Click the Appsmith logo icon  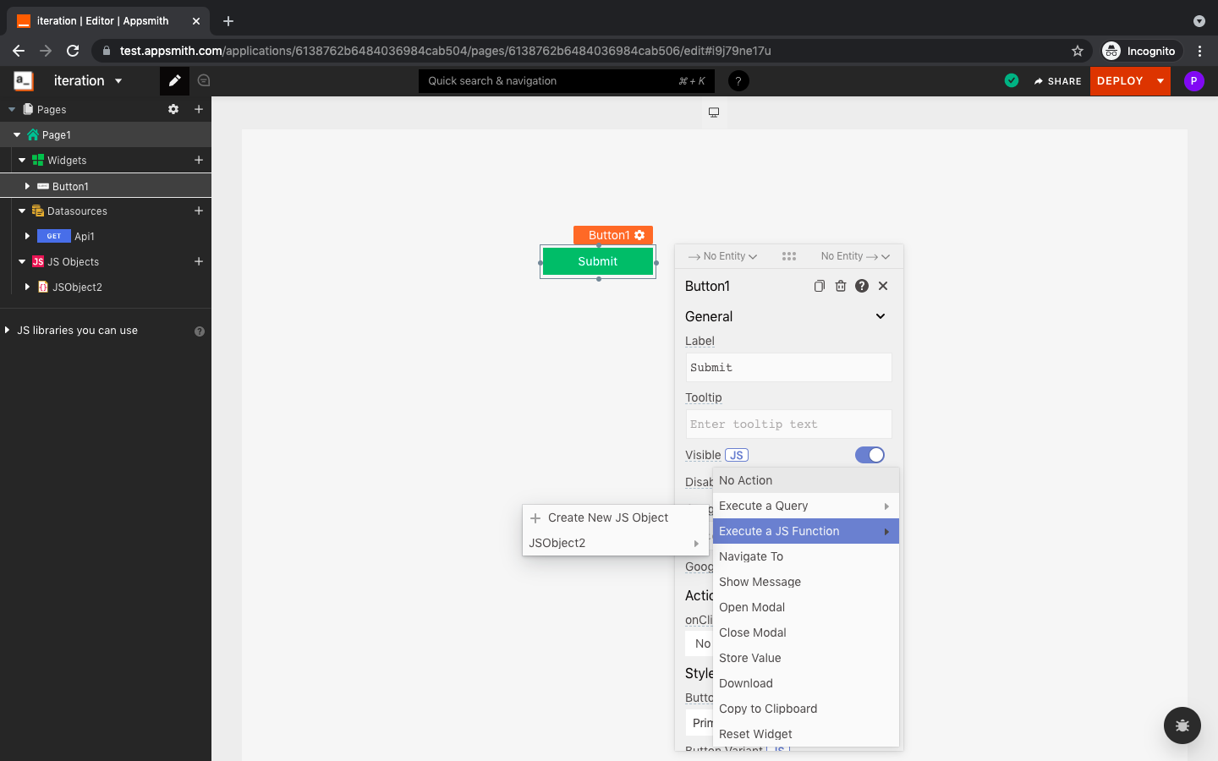(x=24, y=81)
